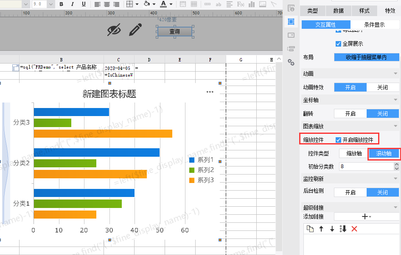401x255 pixels.
Task: Click the merge cells toolbar icon
Action: (x=183, y=4)
